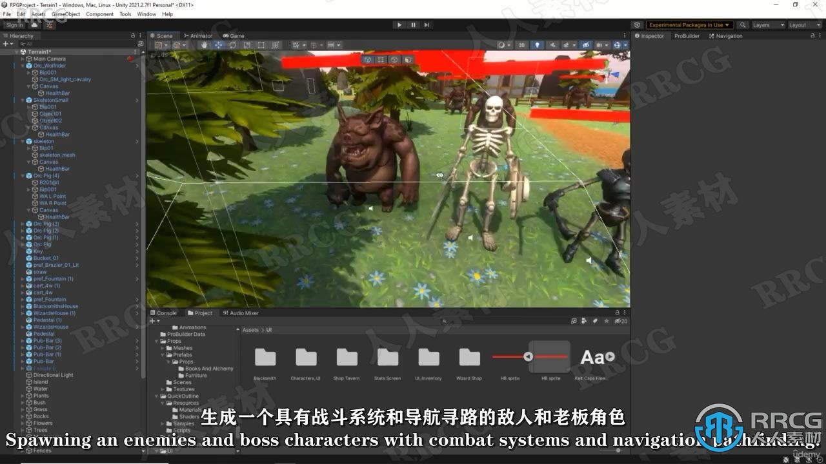Click the Step frame button

pos(427,24)
